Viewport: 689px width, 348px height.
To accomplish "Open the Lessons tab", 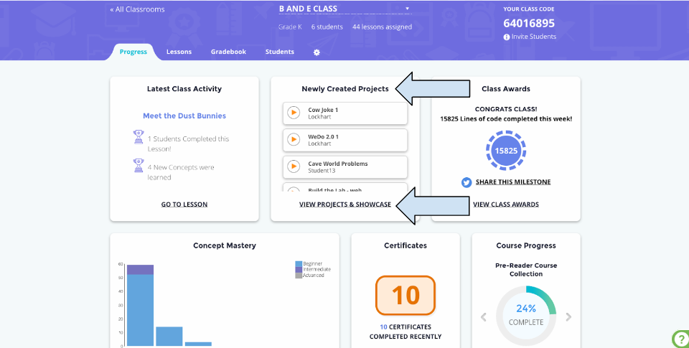I will tap(179, 52).
